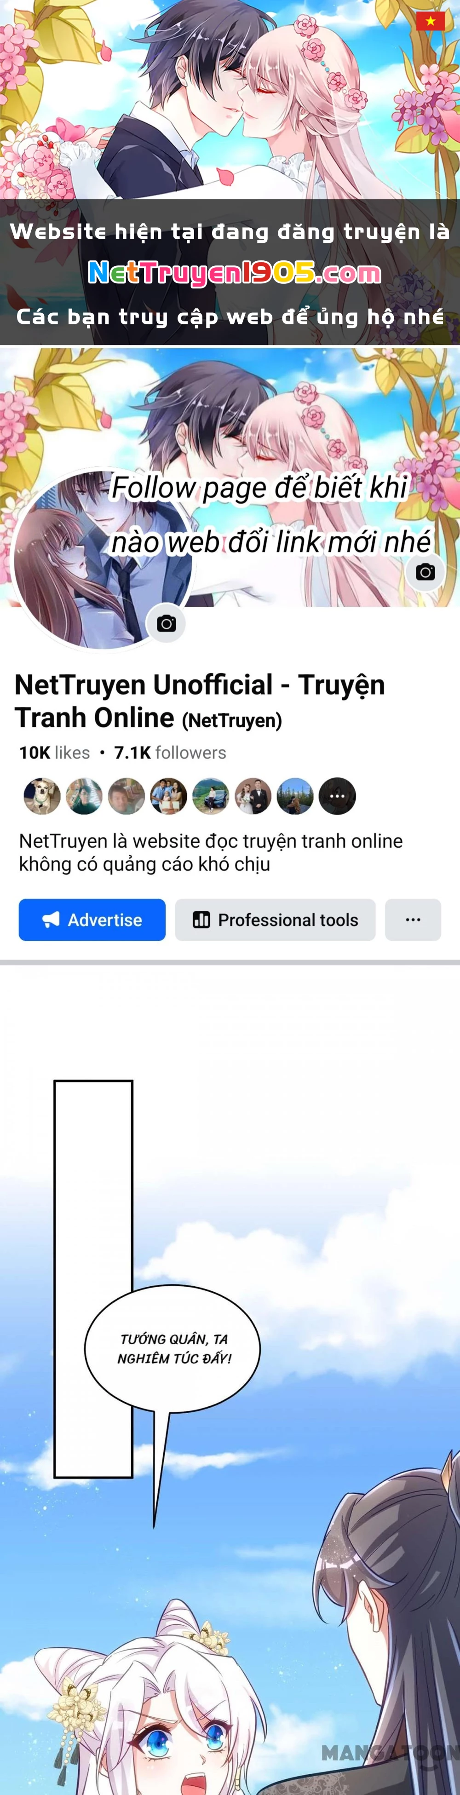Click the megaphone icon on Advertise
Viewport: 460px width, 1795px height.
[51, 920]
